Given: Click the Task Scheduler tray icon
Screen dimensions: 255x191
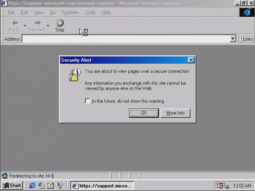Looking at the screenshot, I should [220, 185].
